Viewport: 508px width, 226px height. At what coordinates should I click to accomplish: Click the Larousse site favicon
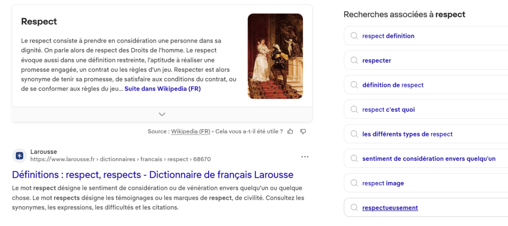(x=19, y=156)
